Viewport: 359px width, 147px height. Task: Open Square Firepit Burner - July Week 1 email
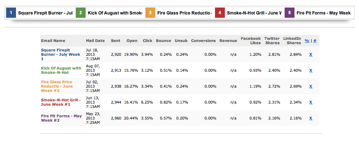pos(55,54)
